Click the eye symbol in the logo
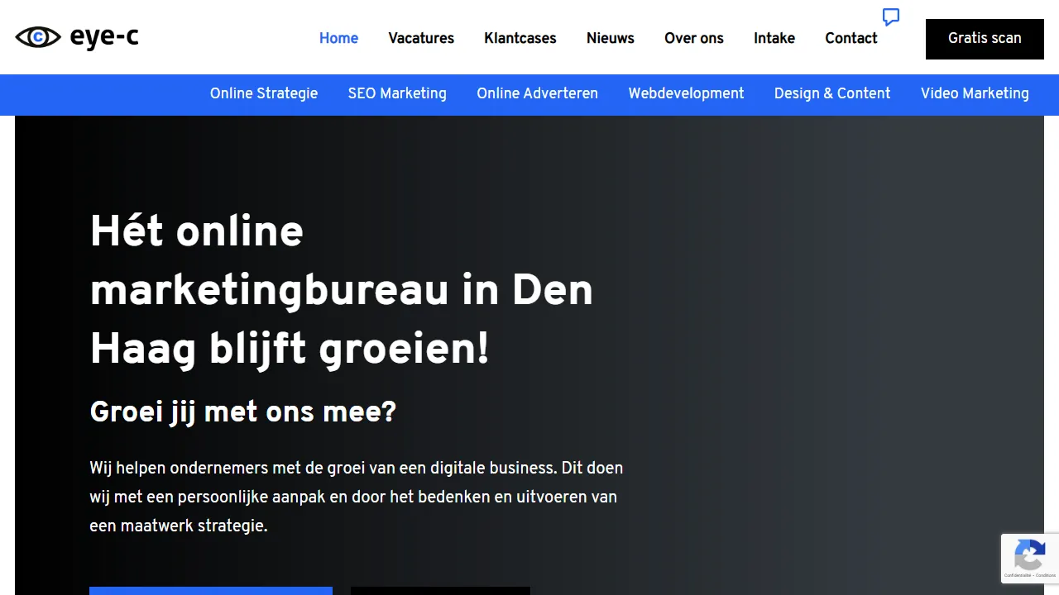Screen dimensions: 1059x595 37,37
